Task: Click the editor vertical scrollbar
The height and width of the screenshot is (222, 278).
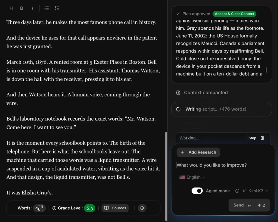Action: click(x=166, y=176)
